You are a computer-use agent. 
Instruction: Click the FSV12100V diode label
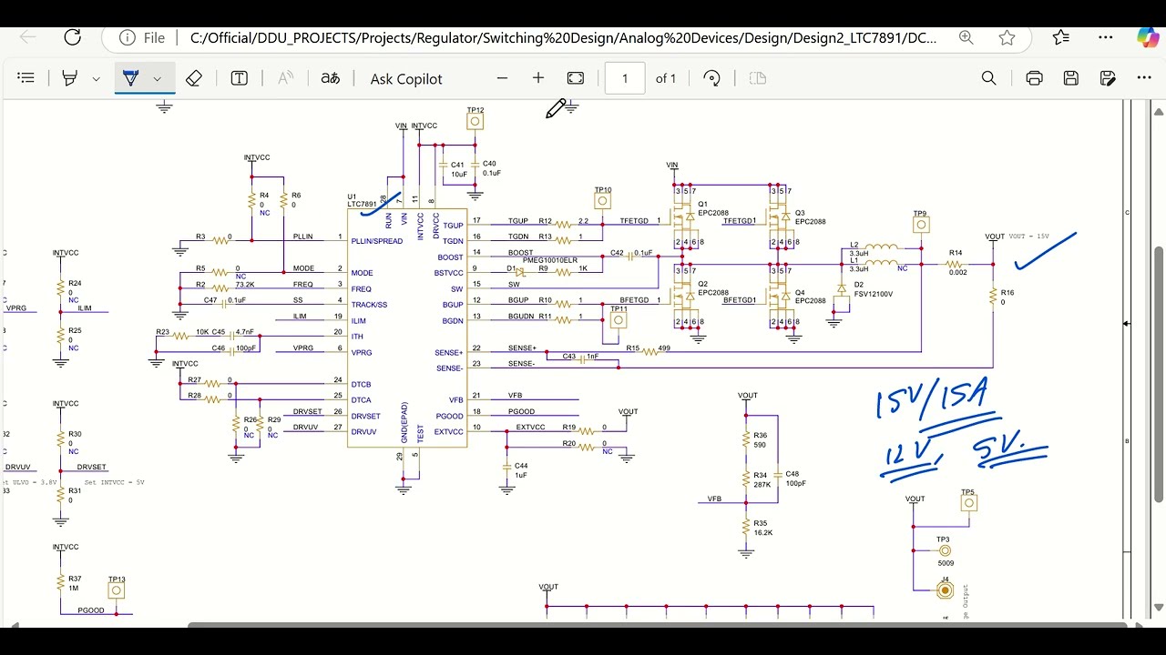point(874,294)
